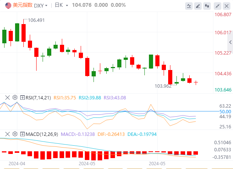Click DEA:-0.19794 value

pos(142,134)
